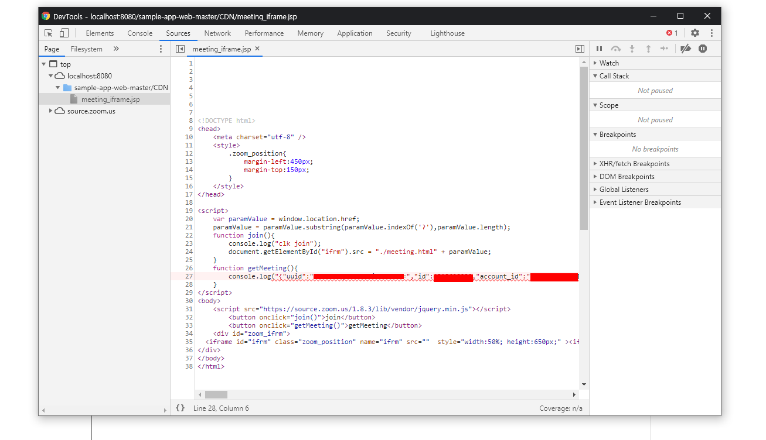Open the Application panel

click(x=355, y=33)
